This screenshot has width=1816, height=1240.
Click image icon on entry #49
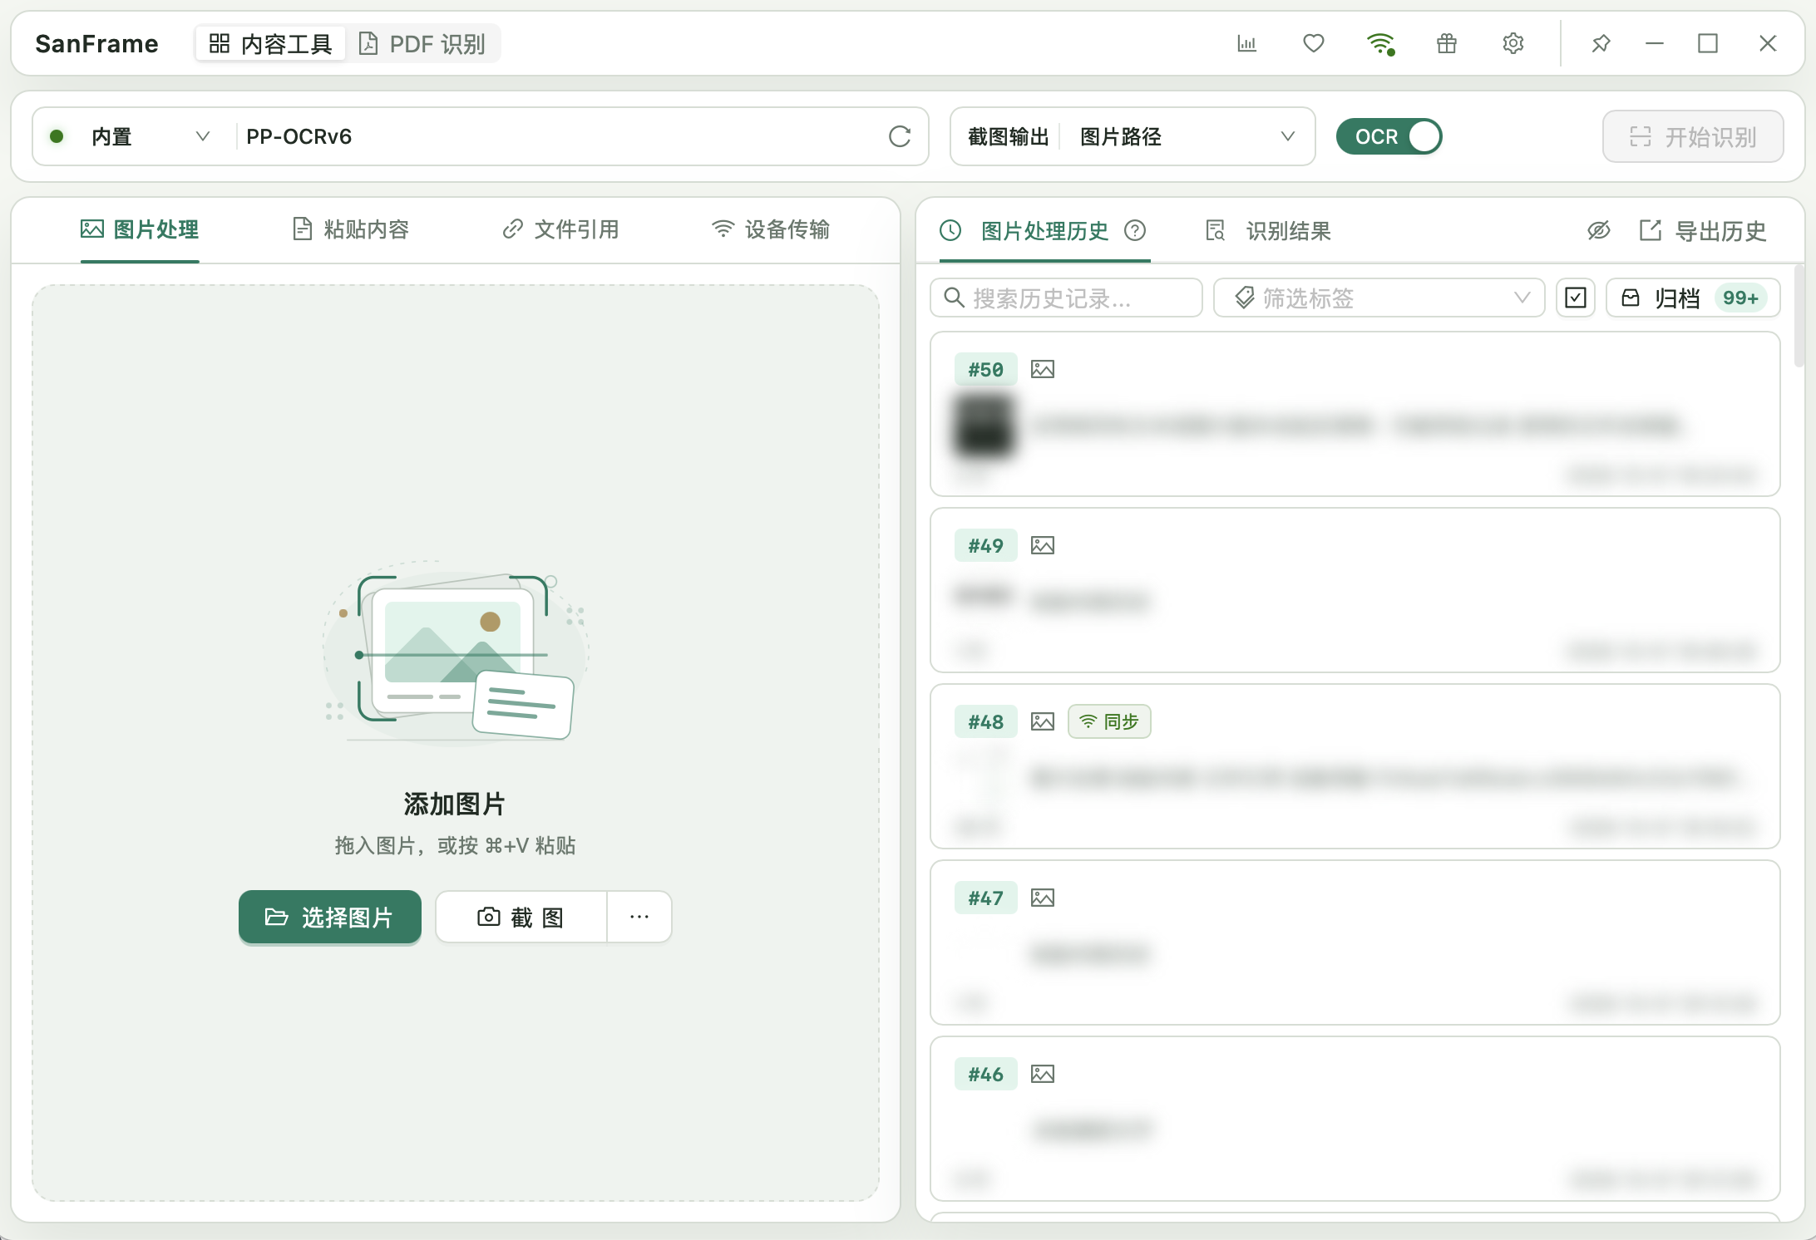coord(1043,545)
